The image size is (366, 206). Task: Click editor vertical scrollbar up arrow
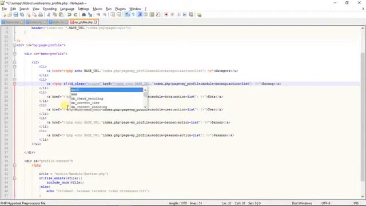(x=363, y=28)
